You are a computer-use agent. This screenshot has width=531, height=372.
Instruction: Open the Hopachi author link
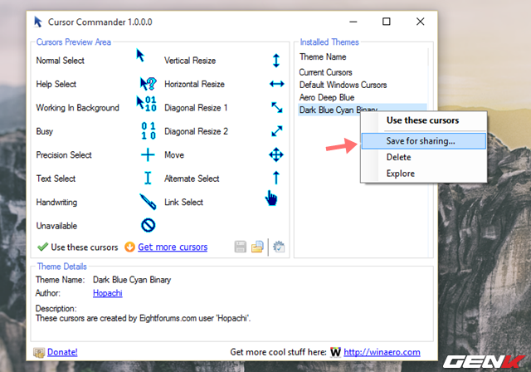[108, 292]
